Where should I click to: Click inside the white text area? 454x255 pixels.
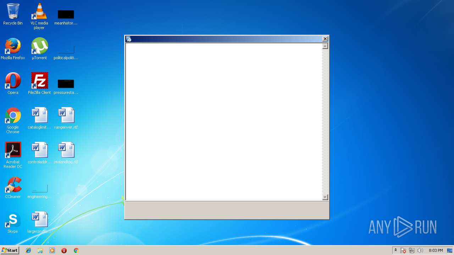point(224,121)
